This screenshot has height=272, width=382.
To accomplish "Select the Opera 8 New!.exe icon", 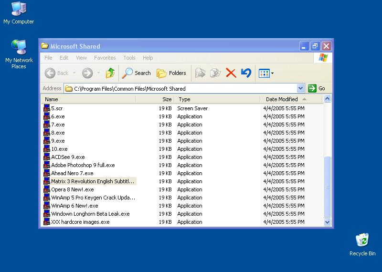I will 47,189.
